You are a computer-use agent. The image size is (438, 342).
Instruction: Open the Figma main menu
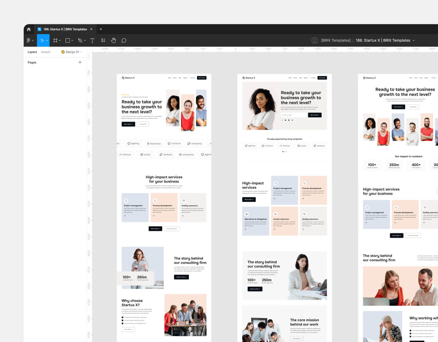(x=30, y=40)
